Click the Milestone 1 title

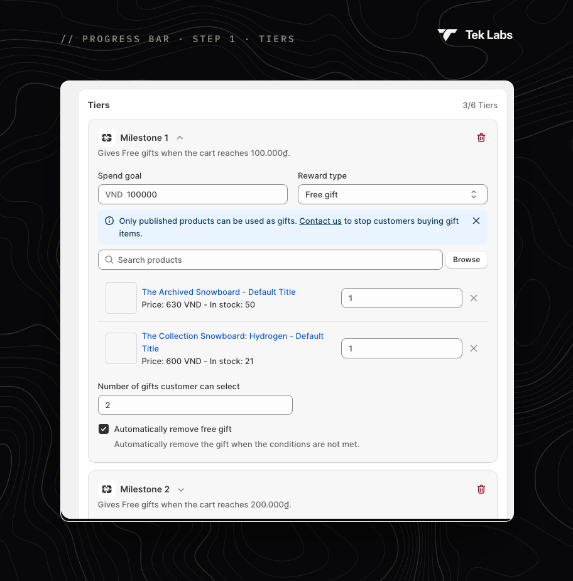coord(145,138)
